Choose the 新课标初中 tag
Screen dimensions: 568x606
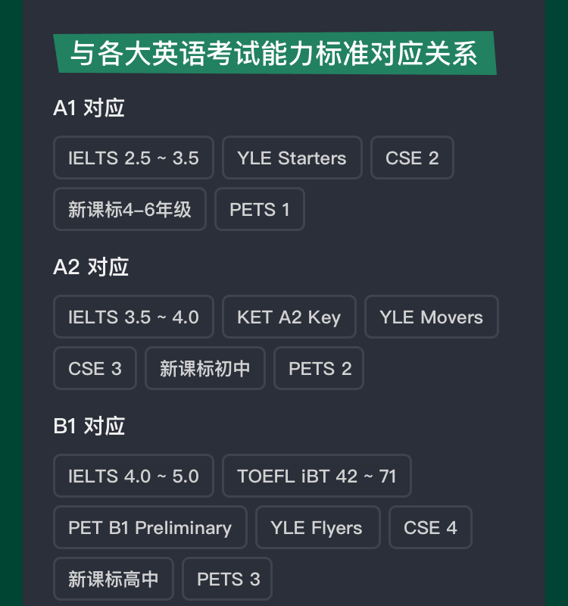point(204,368)
